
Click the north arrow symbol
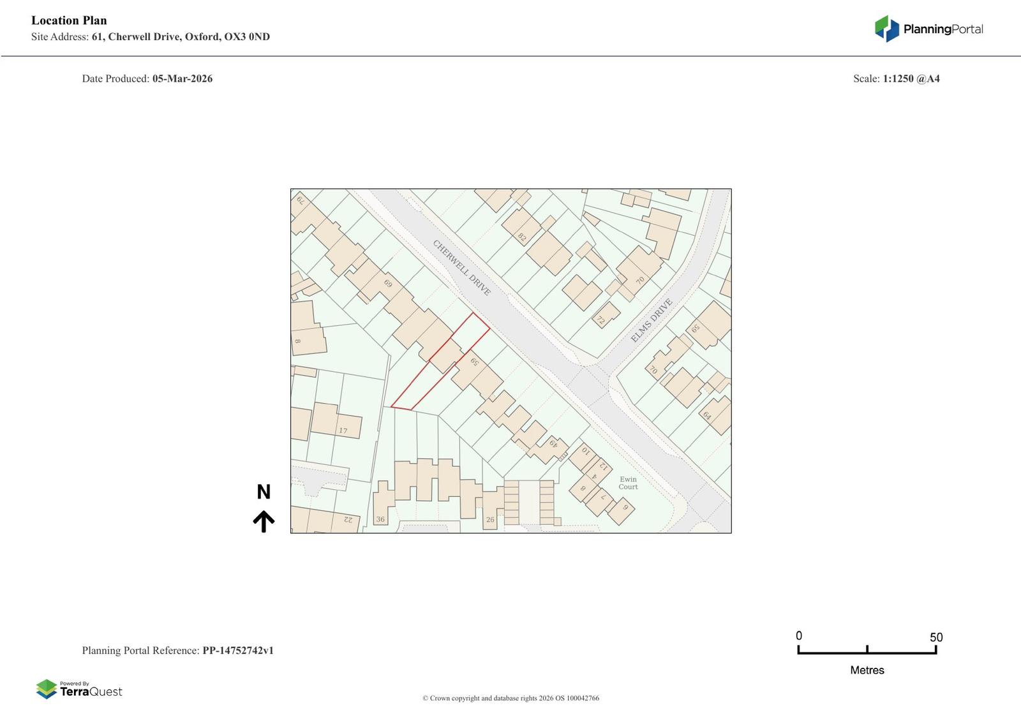pyautogui.click(x=264, y=521)
